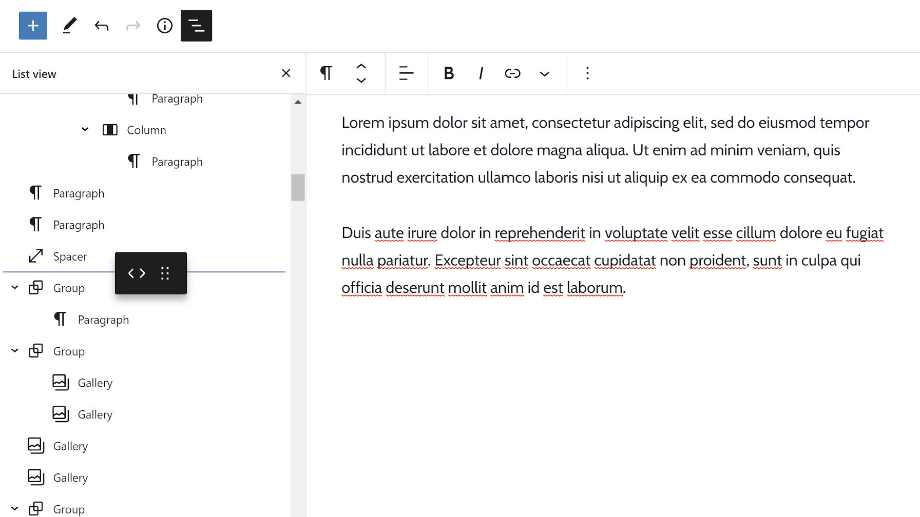Screen dimensions: 920x517
Task: Toggle italic formatting
Action: pyautogui.click(x=481, y=73)
